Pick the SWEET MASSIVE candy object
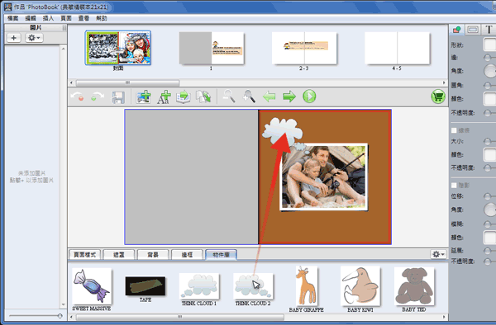This screenshot has height=325, width=496. (x=92, y=286)
